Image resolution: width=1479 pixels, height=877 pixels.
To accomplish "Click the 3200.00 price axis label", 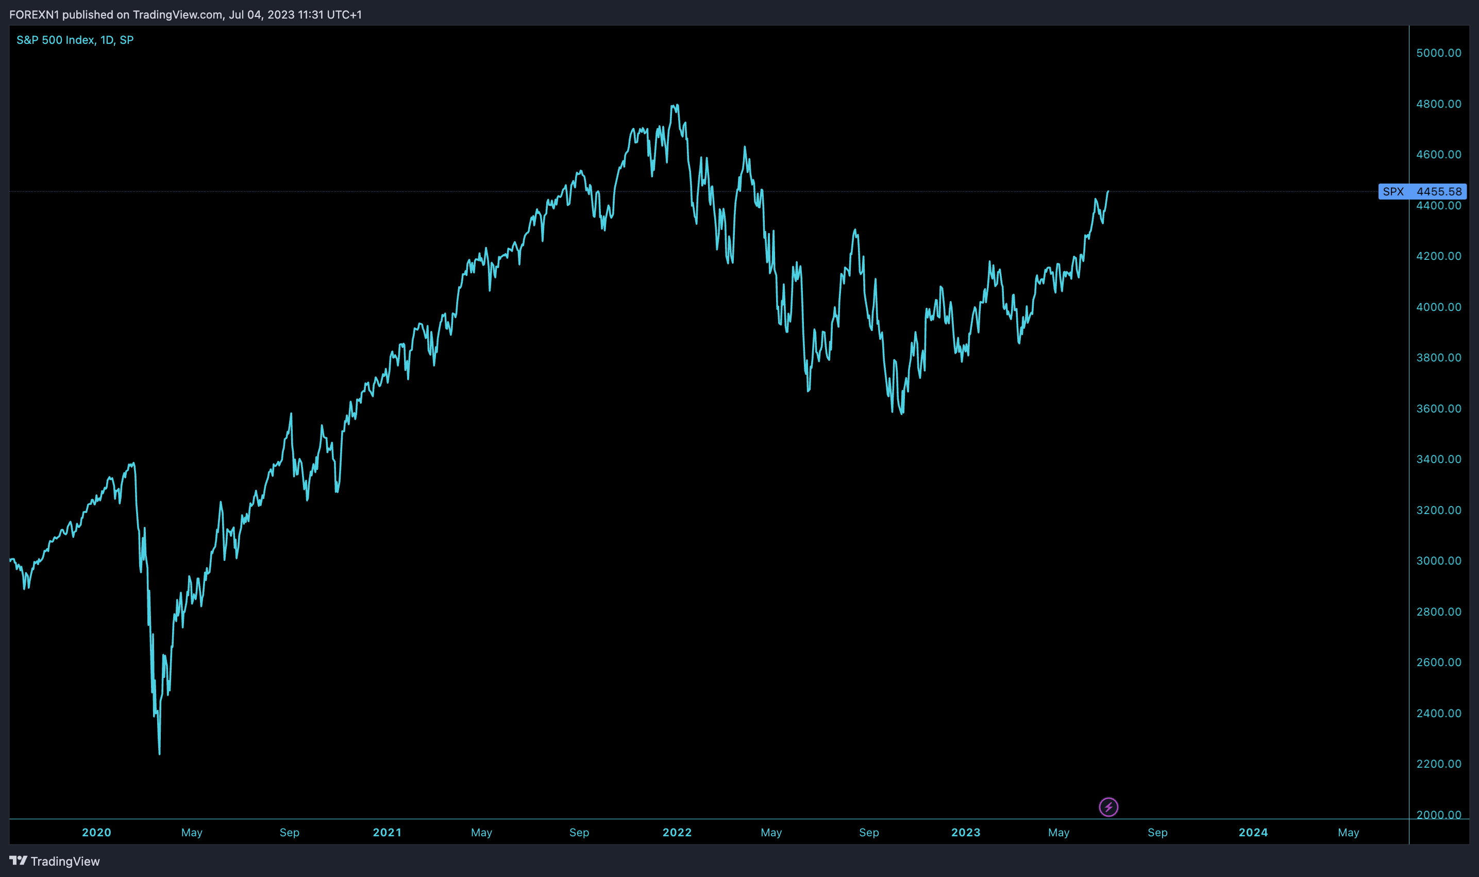I will pyautogui.click(x=1439, y=510).
